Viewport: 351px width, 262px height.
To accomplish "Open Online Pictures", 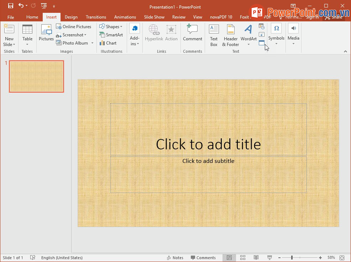I will pyautogui.click(x=74, y=27).
